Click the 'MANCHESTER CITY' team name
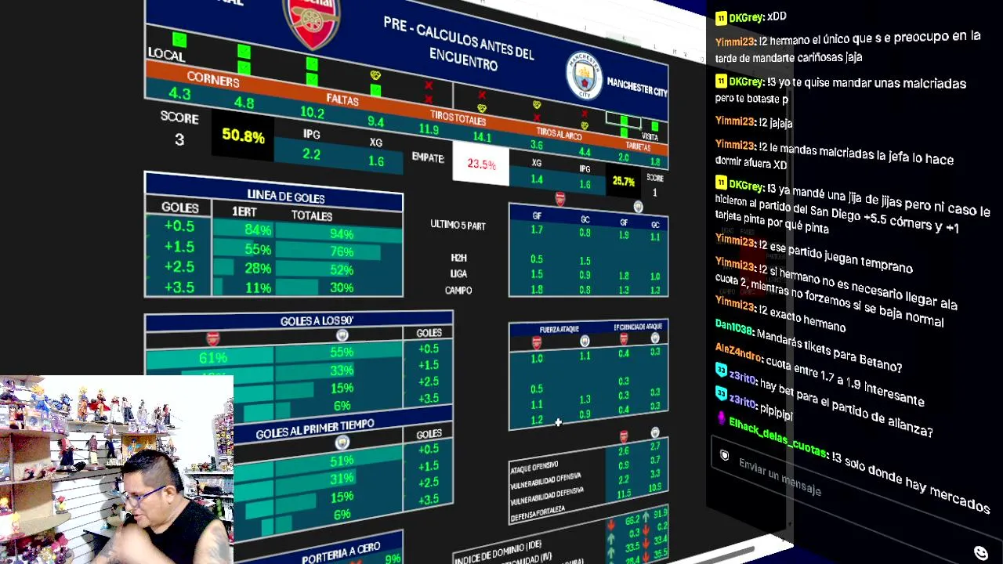This screenshot has height=564, width=1003. pyautogui.click(x=637, y=88)
